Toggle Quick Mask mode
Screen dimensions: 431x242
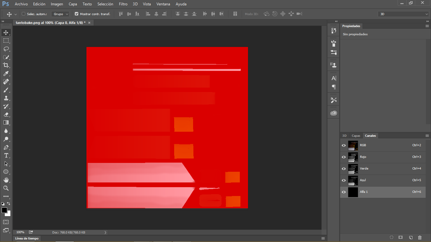(x=6, y=222)
